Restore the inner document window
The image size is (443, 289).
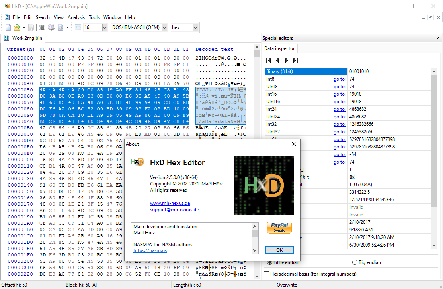431,17
